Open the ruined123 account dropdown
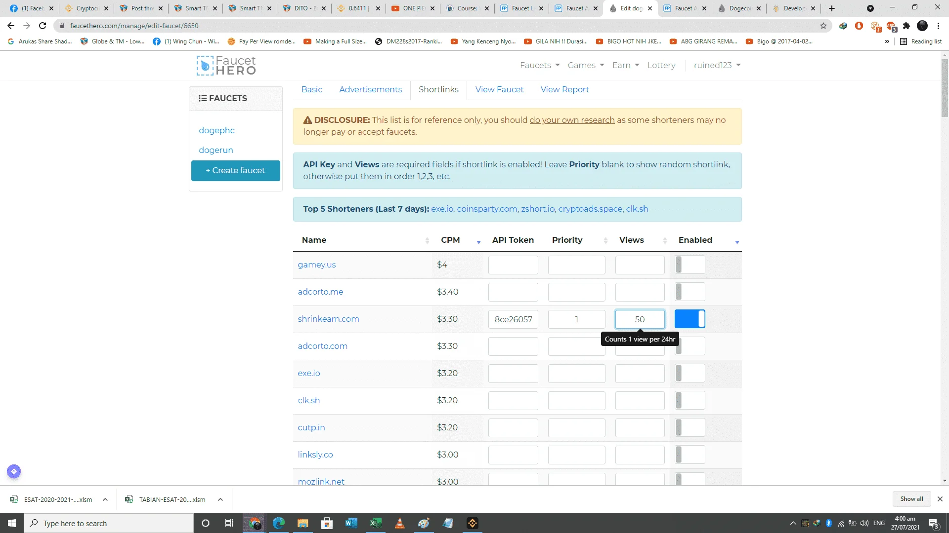Screen dimensions: 949x533 coord(717,65)
